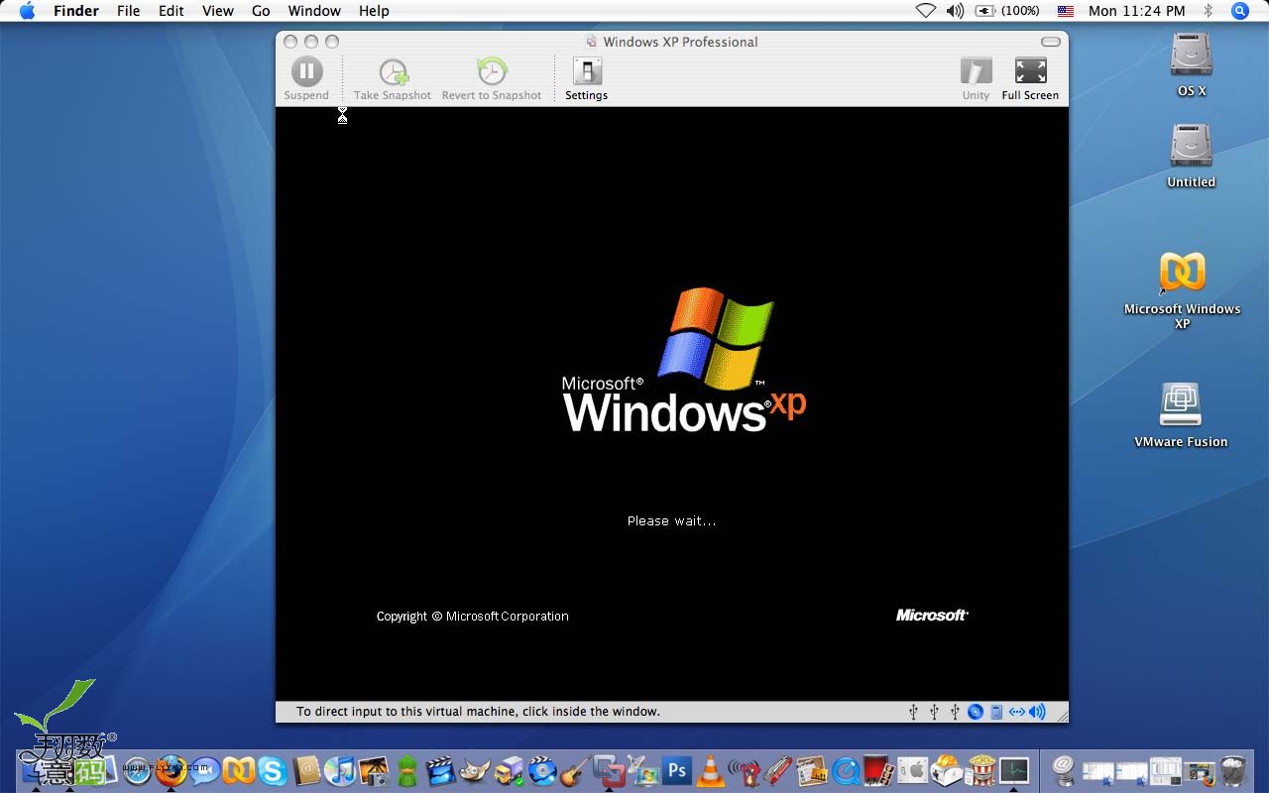Click the volume menu bar icon

(x=955, y=11)
